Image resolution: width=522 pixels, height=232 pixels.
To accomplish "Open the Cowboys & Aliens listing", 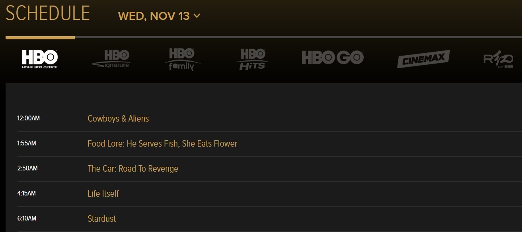I will click(x=118, y=119).
